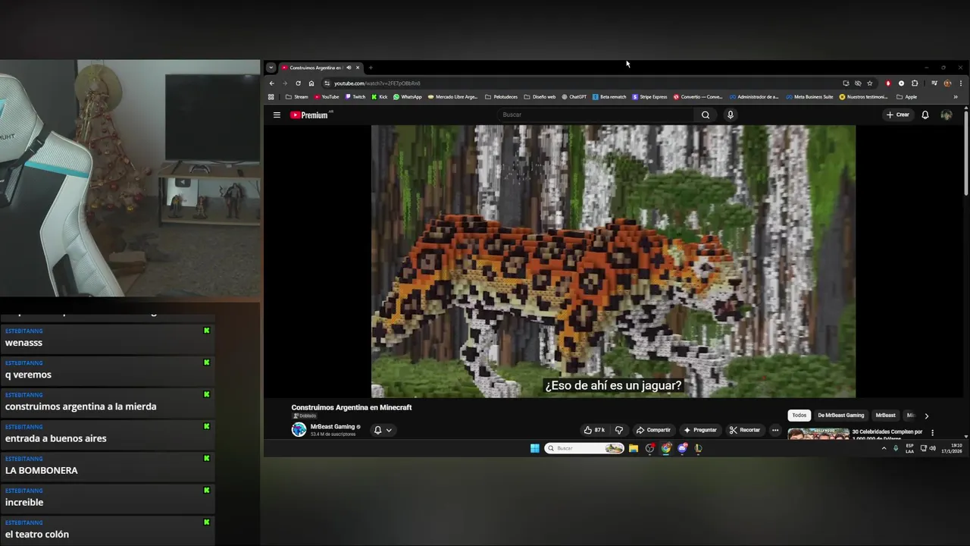Select the Todos filter chip
Screen dimensions: 970x546
point(799,416)
